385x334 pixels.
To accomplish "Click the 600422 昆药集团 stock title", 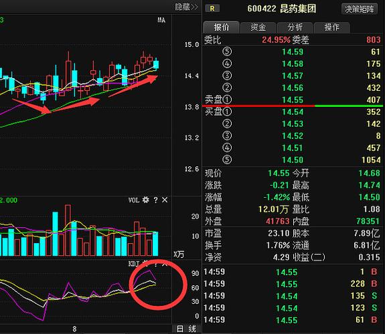I will pos(281,9).
